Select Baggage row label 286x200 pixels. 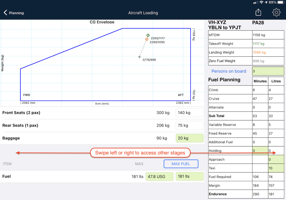click(x=11, y=138)
